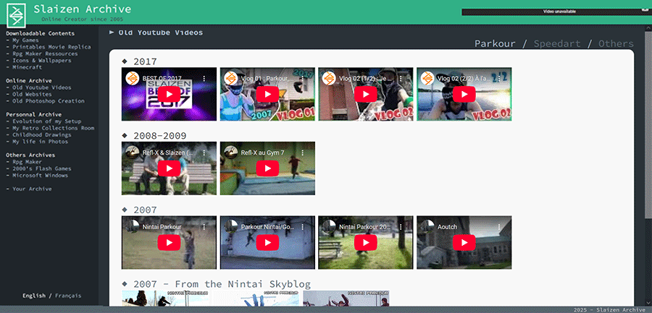
Task: Play the Refl-X & Slaizen video
Action: [169, 168]
